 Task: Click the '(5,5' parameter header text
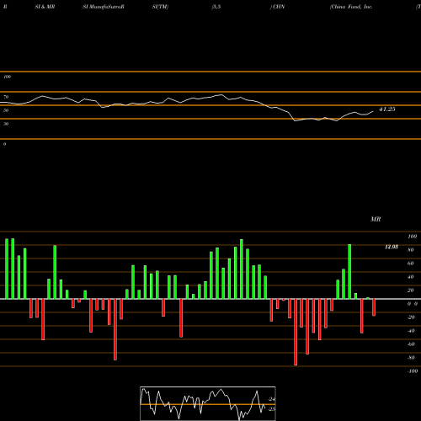click(x=216, y=7)
